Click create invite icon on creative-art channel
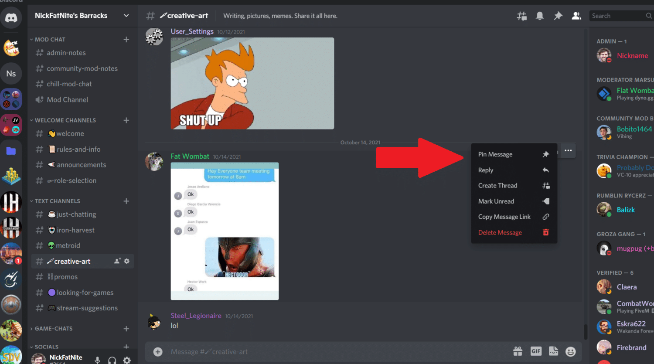 pos(117,261)
